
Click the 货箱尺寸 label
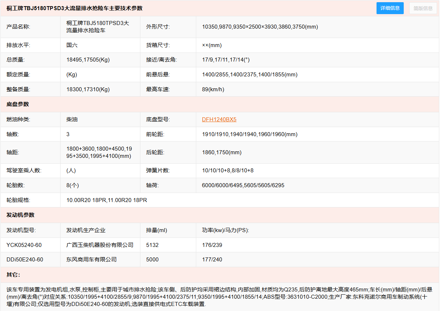(x=158, y=45)
